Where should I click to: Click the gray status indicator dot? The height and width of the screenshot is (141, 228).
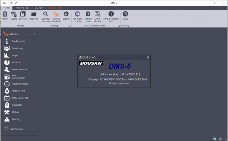(220, 139)
